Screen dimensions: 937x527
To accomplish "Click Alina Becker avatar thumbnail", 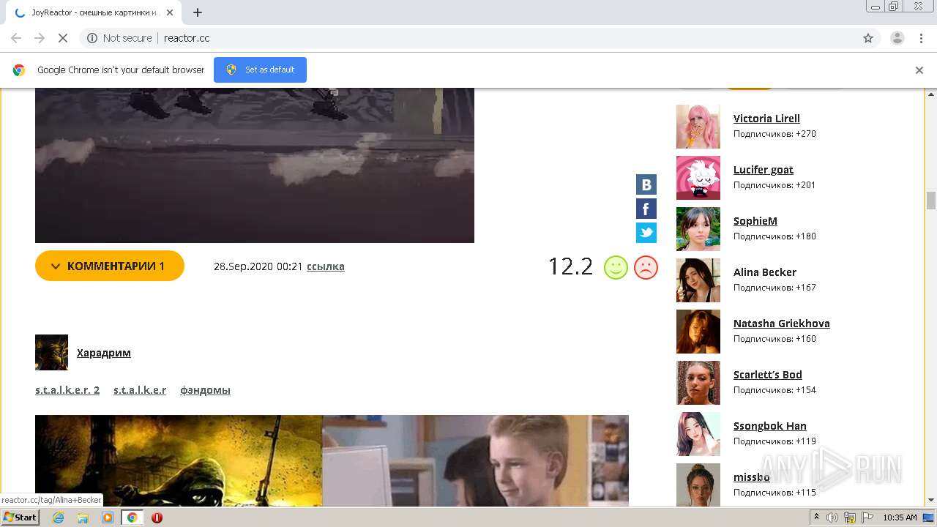I will [698, 280].
